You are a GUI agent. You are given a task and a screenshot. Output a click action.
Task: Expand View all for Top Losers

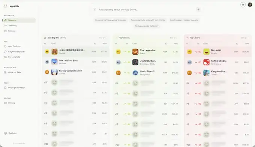(x=244, y=38)
